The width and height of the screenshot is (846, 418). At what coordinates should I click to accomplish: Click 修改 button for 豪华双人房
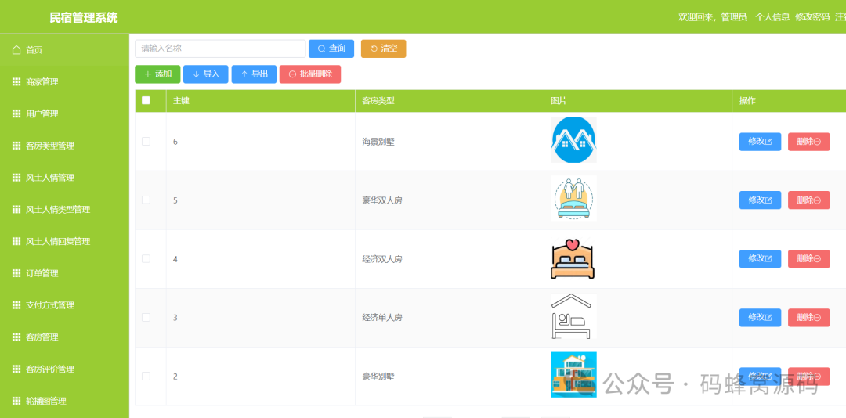[760, 200]
